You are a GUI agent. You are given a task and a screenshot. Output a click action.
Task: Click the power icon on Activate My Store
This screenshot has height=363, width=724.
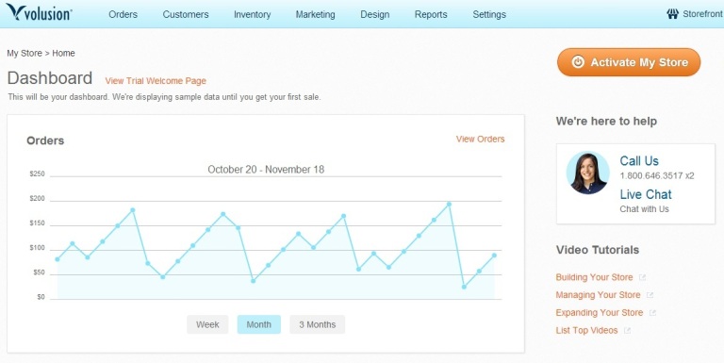click(x=578, y=62)
